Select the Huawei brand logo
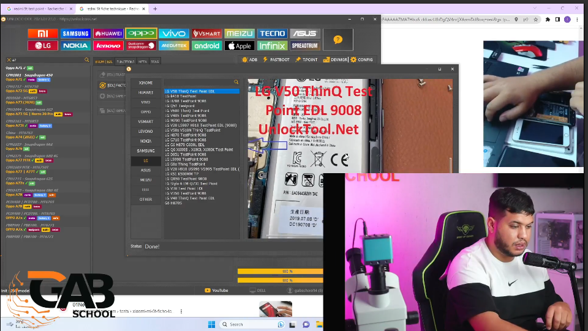588x331 pixels. point(108,34)
